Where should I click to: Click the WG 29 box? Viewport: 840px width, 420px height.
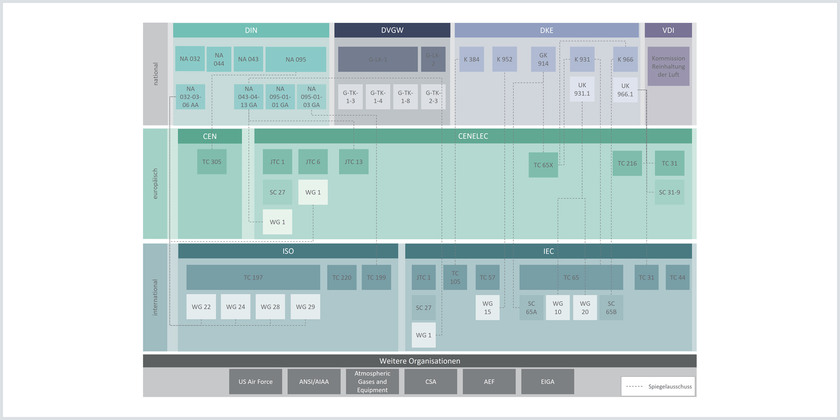pyautogui.click(x=305, y=307)
